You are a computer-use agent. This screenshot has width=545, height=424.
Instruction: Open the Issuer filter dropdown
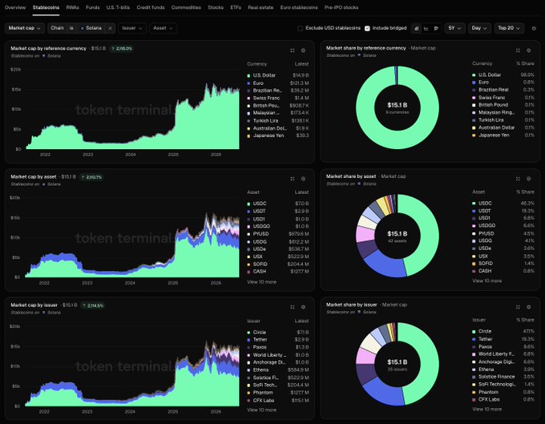pyautogui.click(x=132, y=28)
